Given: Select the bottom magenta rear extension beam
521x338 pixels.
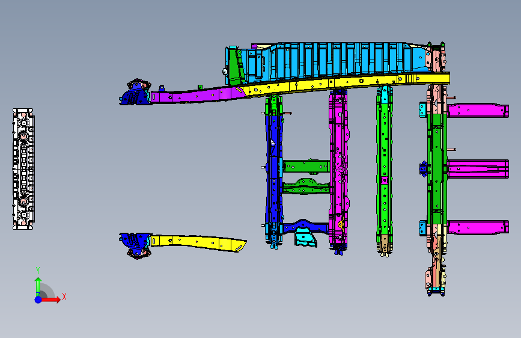Looking at the screenshot, I should (x=478, y=227).
